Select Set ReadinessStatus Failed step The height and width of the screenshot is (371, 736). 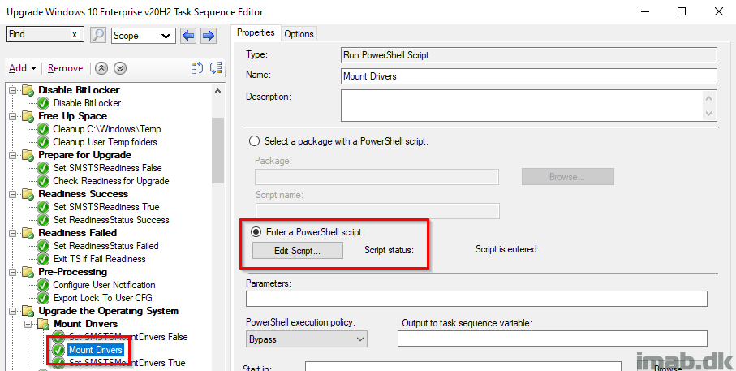(106, 246)
